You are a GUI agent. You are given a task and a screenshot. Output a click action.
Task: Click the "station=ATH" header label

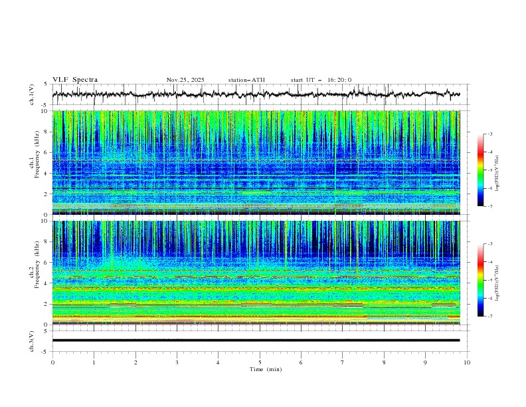coord(246,80)
